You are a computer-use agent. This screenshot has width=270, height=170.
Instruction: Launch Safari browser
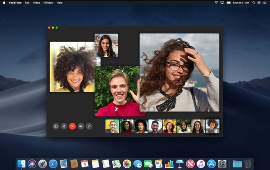coord(53,164)
